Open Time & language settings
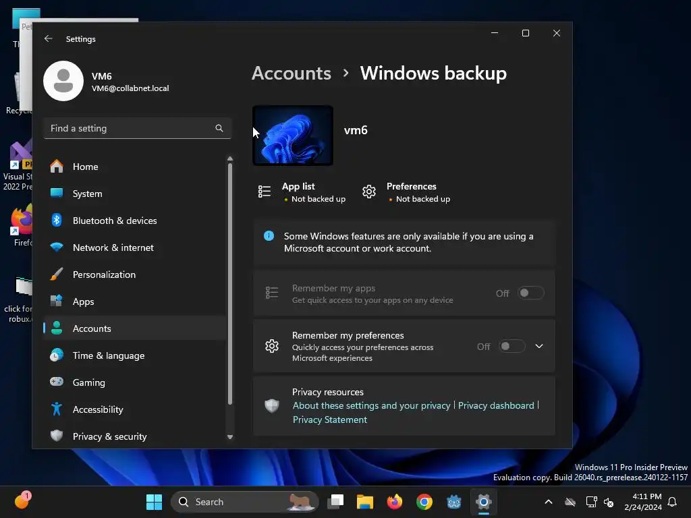This screenshot has height=518, width=691. coord(135,355)
